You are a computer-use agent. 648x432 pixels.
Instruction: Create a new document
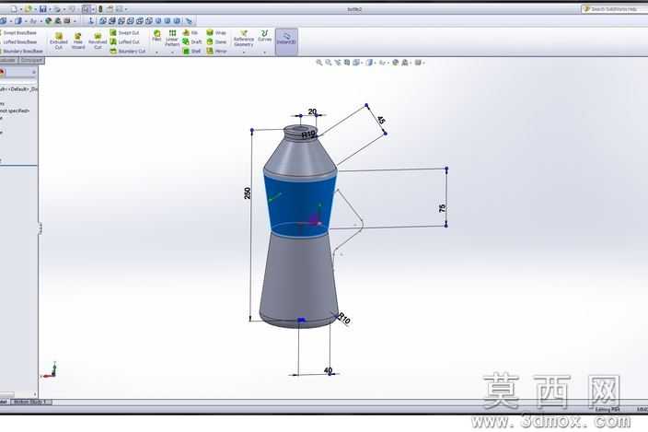(14, 9)
